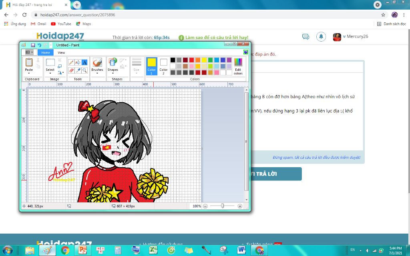410x256 pixels.
Task: Select the Pencil tool in Paint
Action: click(x=71, y=62)
